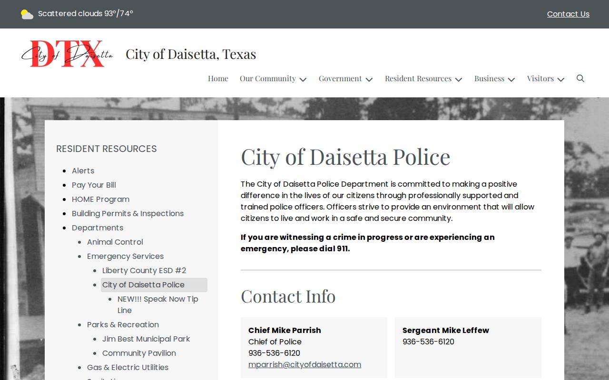Open Community Pavilion sidebar link
This screenshot has width=609, height=380.
tap(139, 353)
